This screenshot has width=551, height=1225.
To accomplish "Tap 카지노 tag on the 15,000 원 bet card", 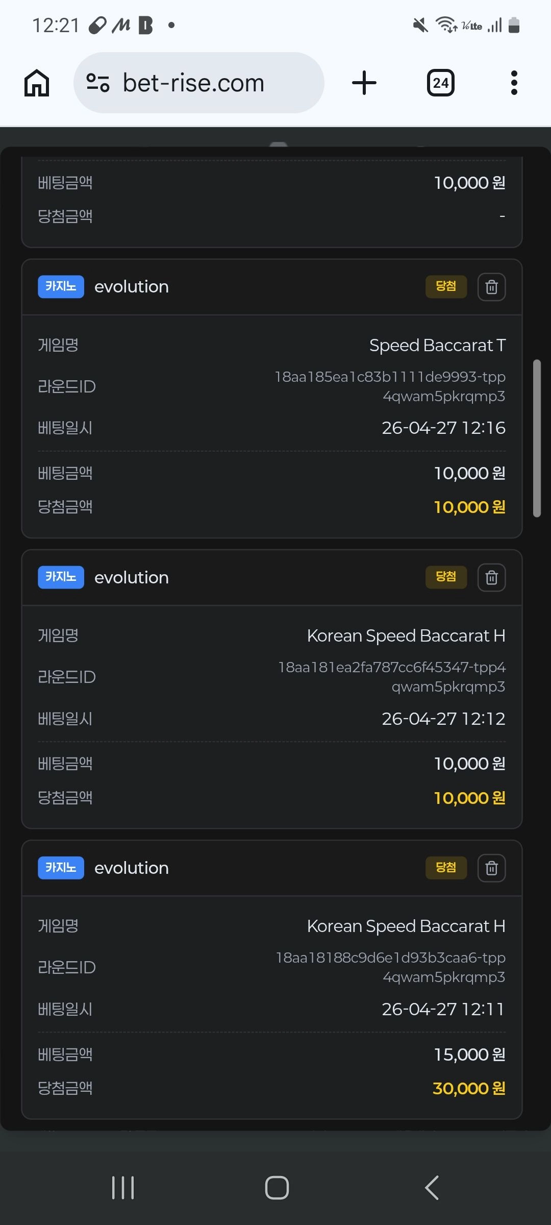I will pyautogui.click(x=61, y=868).
